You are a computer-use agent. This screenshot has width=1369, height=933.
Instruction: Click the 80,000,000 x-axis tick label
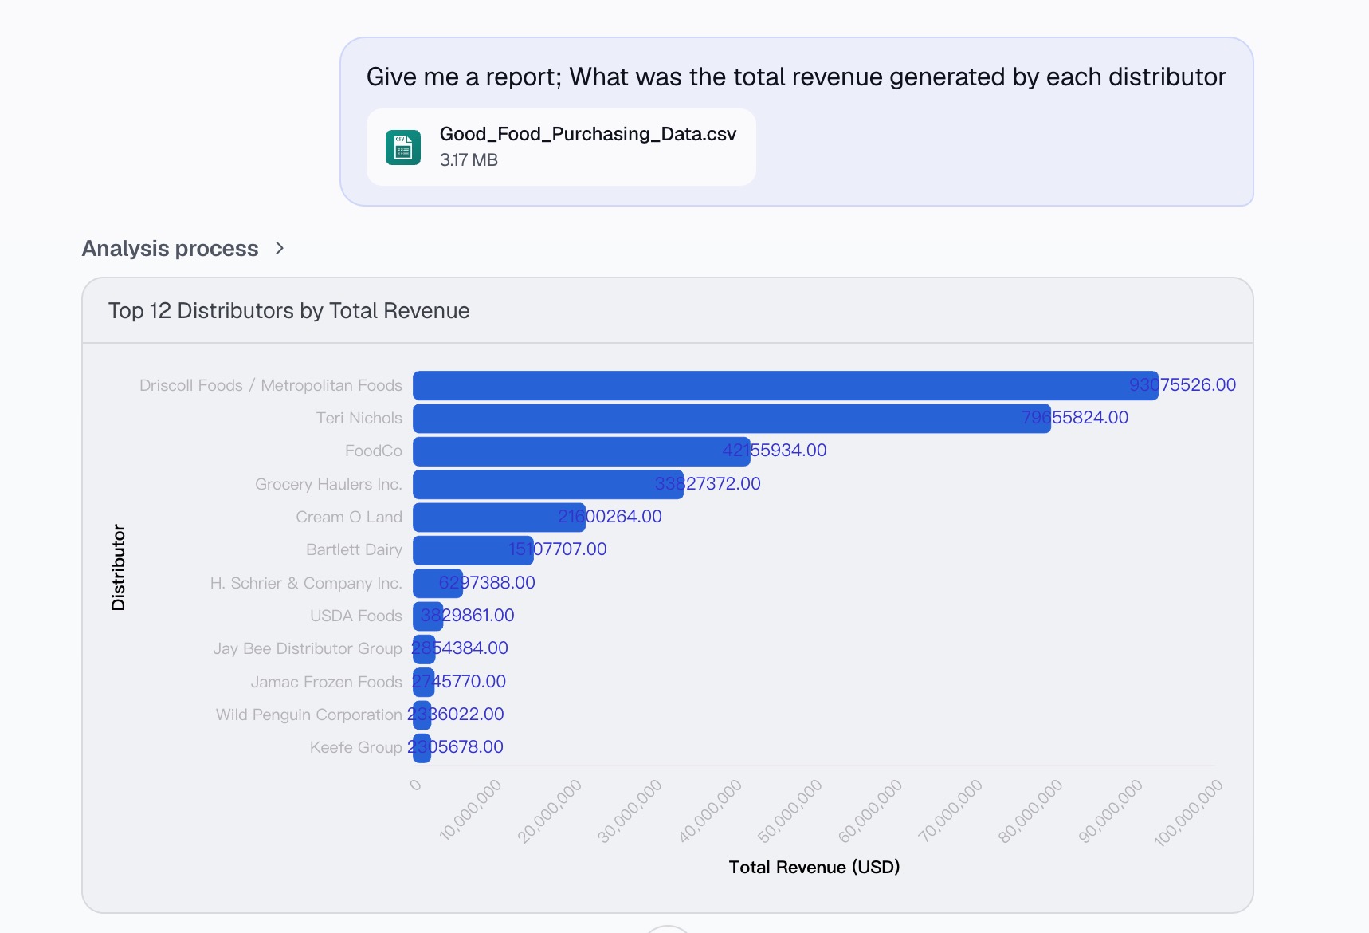click(x=1030, y=811)
